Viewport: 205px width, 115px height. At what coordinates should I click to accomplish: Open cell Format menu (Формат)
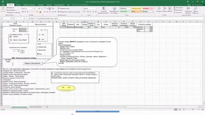pyautogui.click(x=170, y=10)
